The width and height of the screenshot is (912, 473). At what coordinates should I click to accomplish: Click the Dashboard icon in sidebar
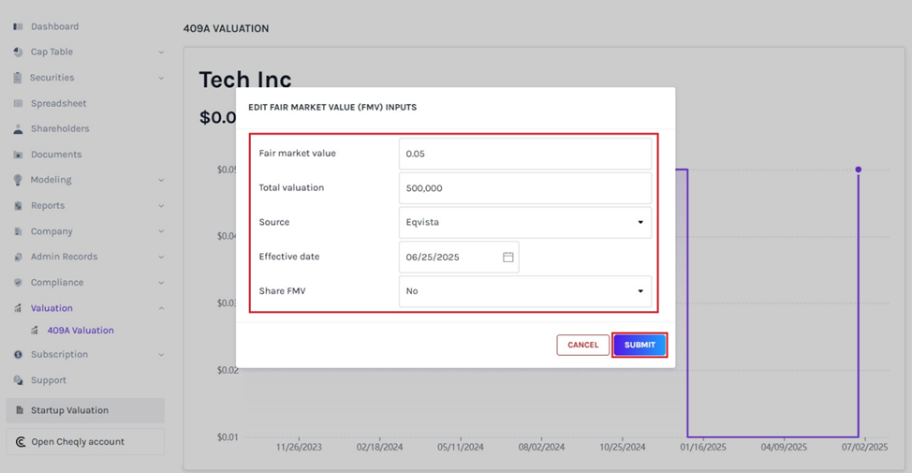18,26
